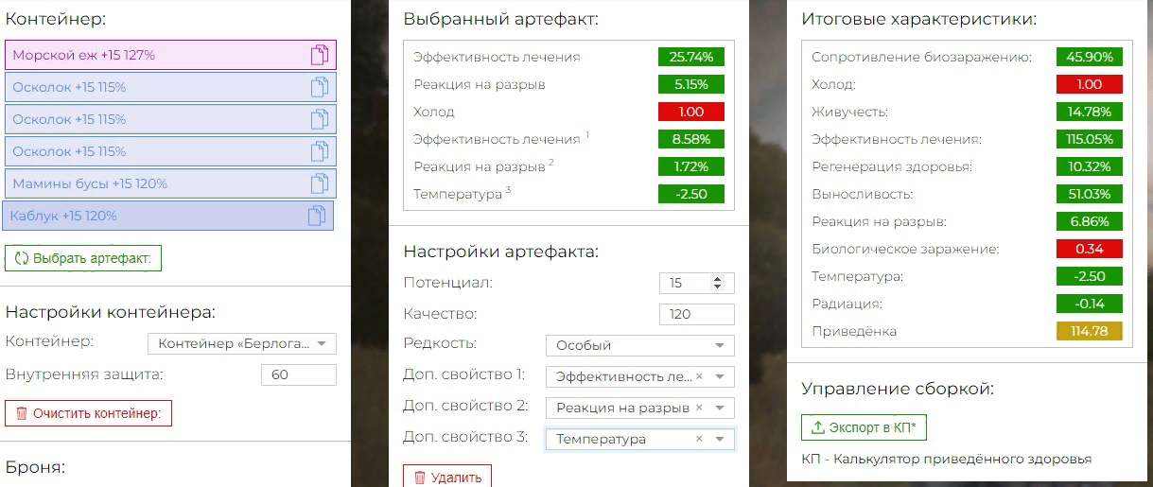1153x487 pixels.
Task: Click the upload icon in Экспорт в КП*
Action: [x=819, y=427]
